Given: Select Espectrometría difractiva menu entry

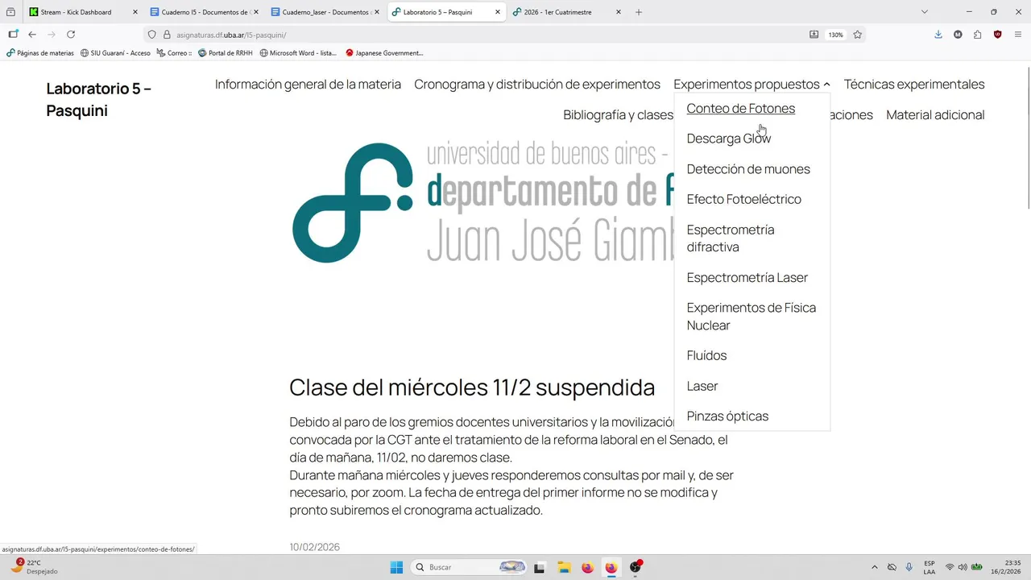Looking at the screenshot, I should pyautogui.click(x=731, y=238).
